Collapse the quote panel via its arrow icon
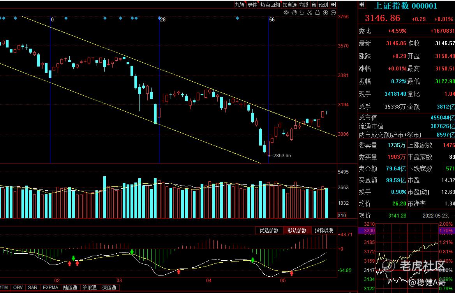Viewport: 455px width, 293px height. [x=362, y=5]
